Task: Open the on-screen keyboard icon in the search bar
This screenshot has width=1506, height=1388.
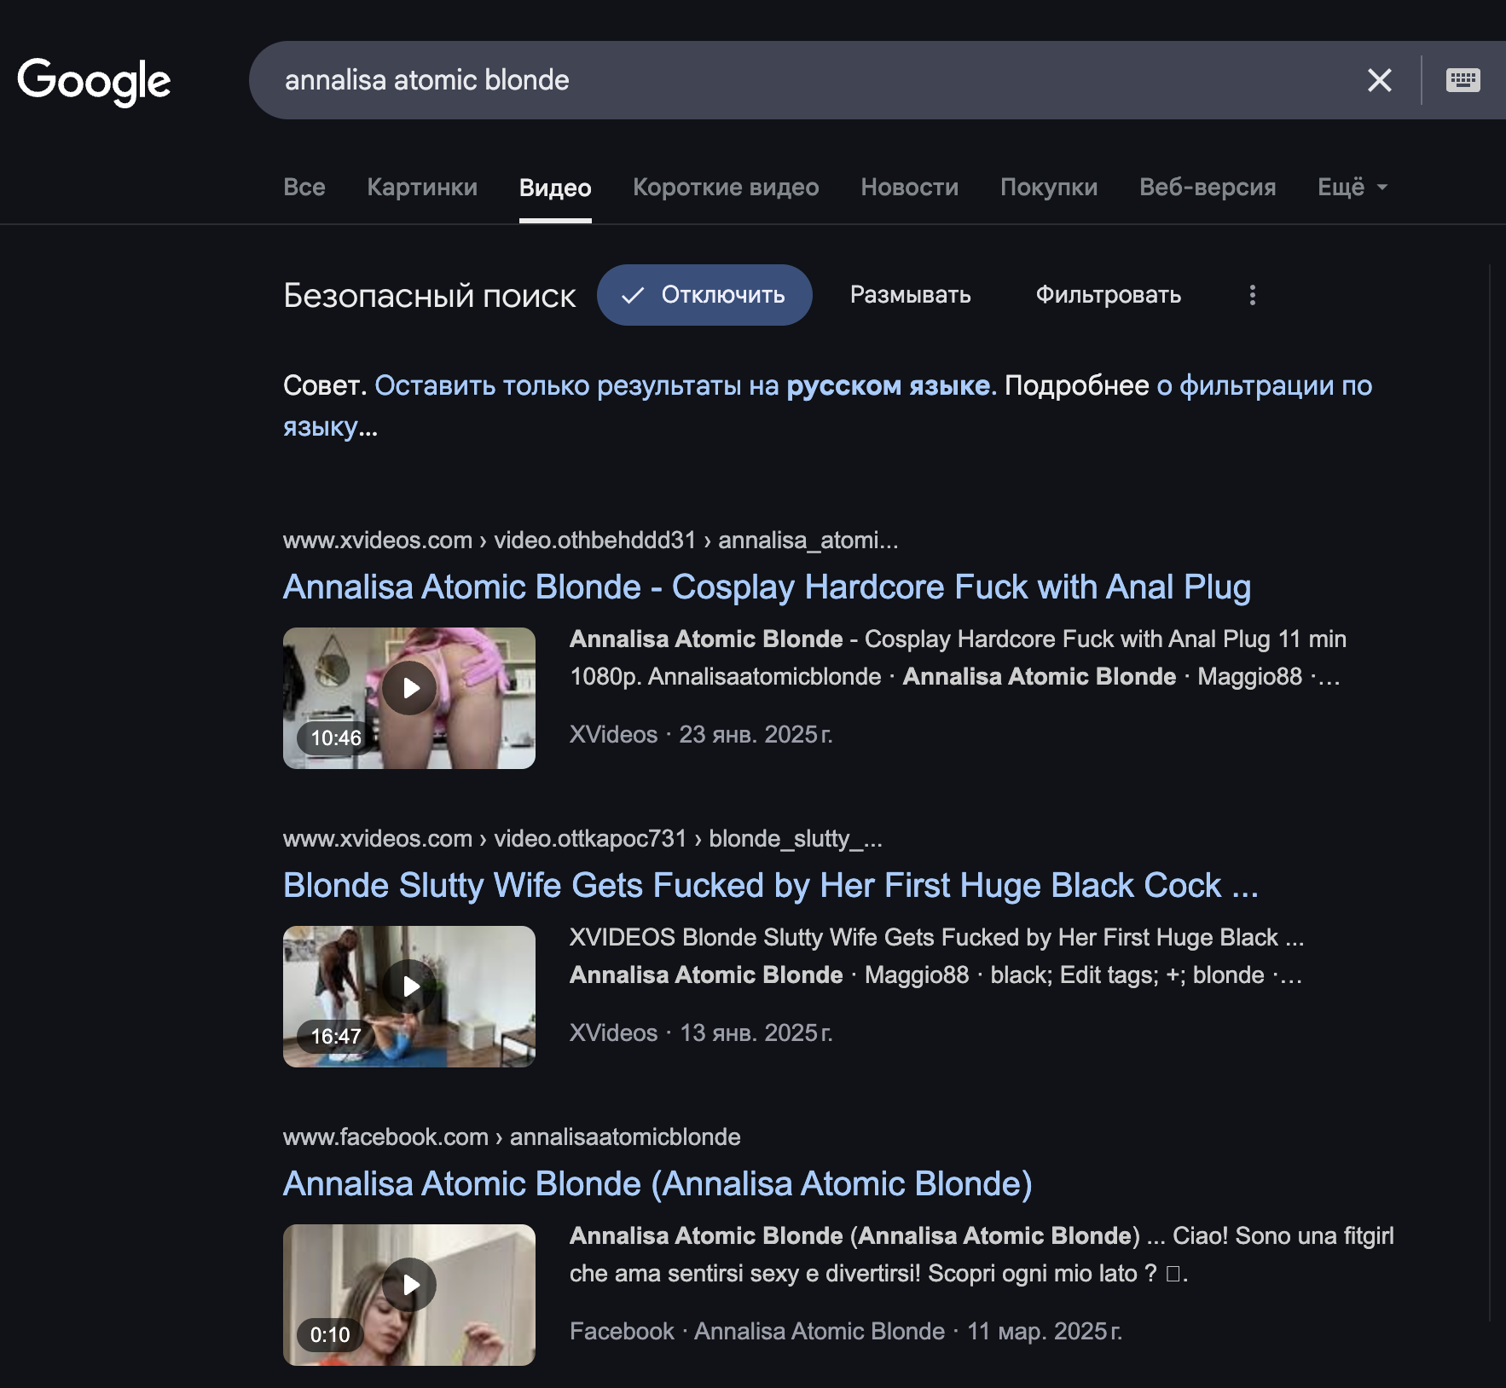Action: (x=1463, y=80)
